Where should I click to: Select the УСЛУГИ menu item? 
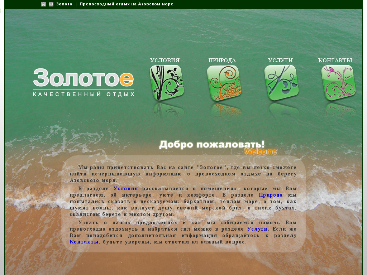(x=280, y=61)
